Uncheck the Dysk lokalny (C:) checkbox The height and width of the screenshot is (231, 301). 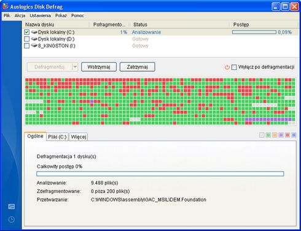26,32
